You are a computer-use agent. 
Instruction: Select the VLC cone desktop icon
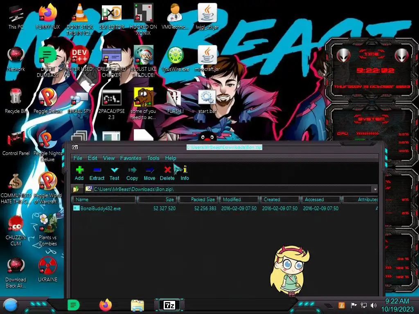(80, 19)
